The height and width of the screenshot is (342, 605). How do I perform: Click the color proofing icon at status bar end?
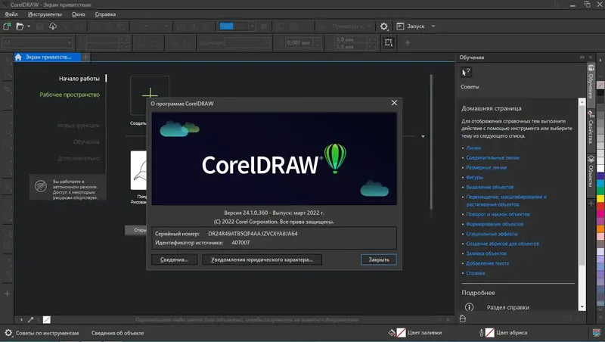[x=597, y=333]
